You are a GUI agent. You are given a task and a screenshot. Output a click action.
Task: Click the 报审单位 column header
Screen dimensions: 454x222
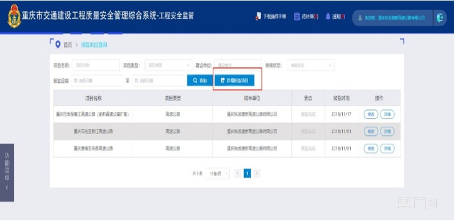(252, 99)
